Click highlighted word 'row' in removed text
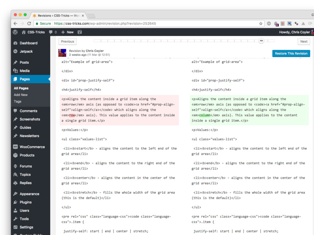Image resolution: width=314 pixels, height=235 pixels. (72, 115)
